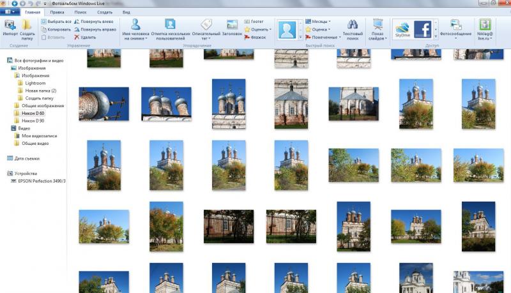Rotate photo left with Повернуть влево
The height and width of the screenshot is (293, 511).
pos(94,22)
